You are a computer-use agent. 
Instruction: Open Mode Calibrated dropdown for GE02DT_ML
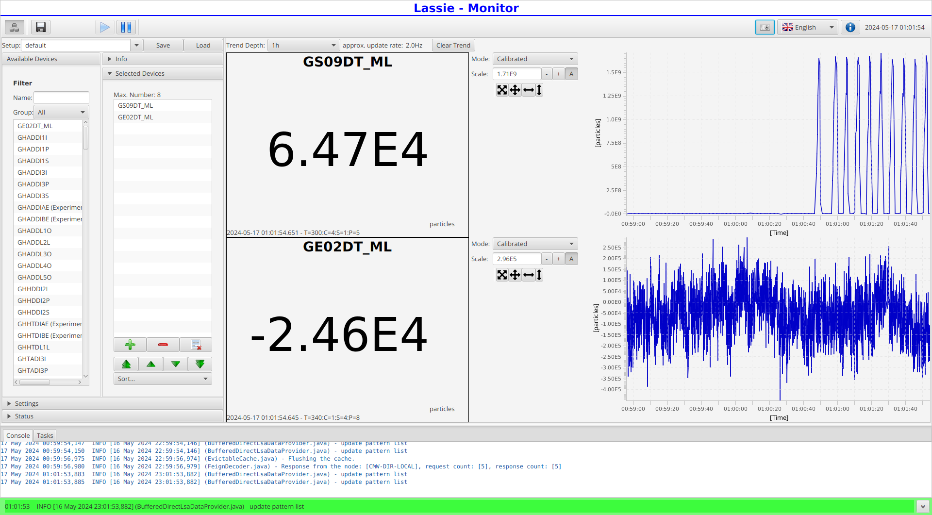535,244
